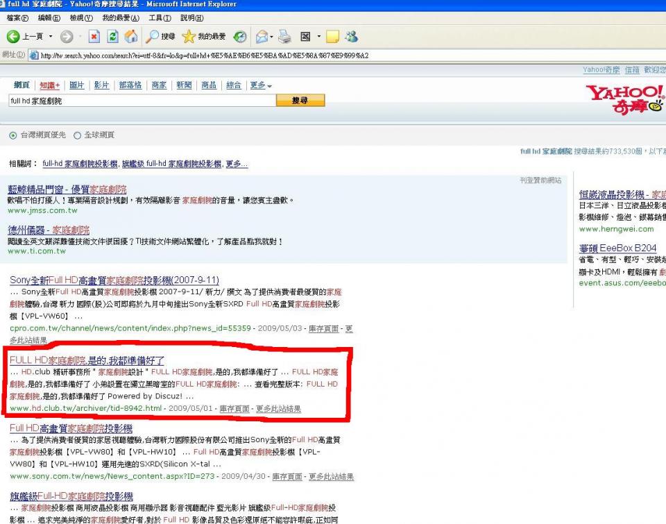Print the page with the printer icon
This screenshot has width=666, height=524.
284,37
